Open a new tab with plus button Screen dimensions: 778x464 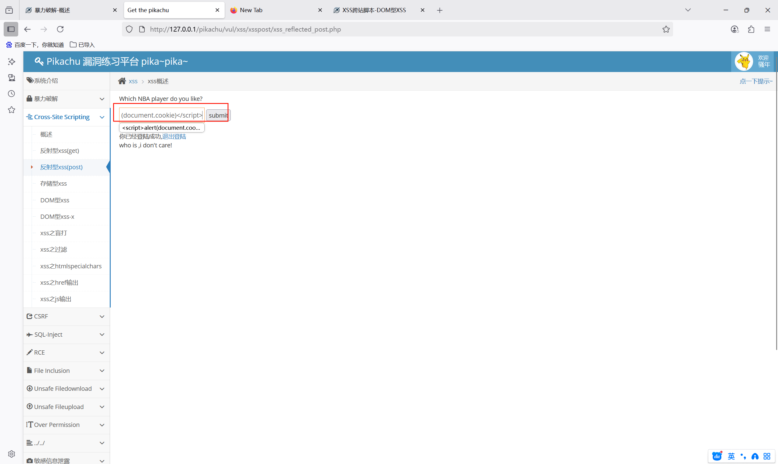click(x=440, y=10)
